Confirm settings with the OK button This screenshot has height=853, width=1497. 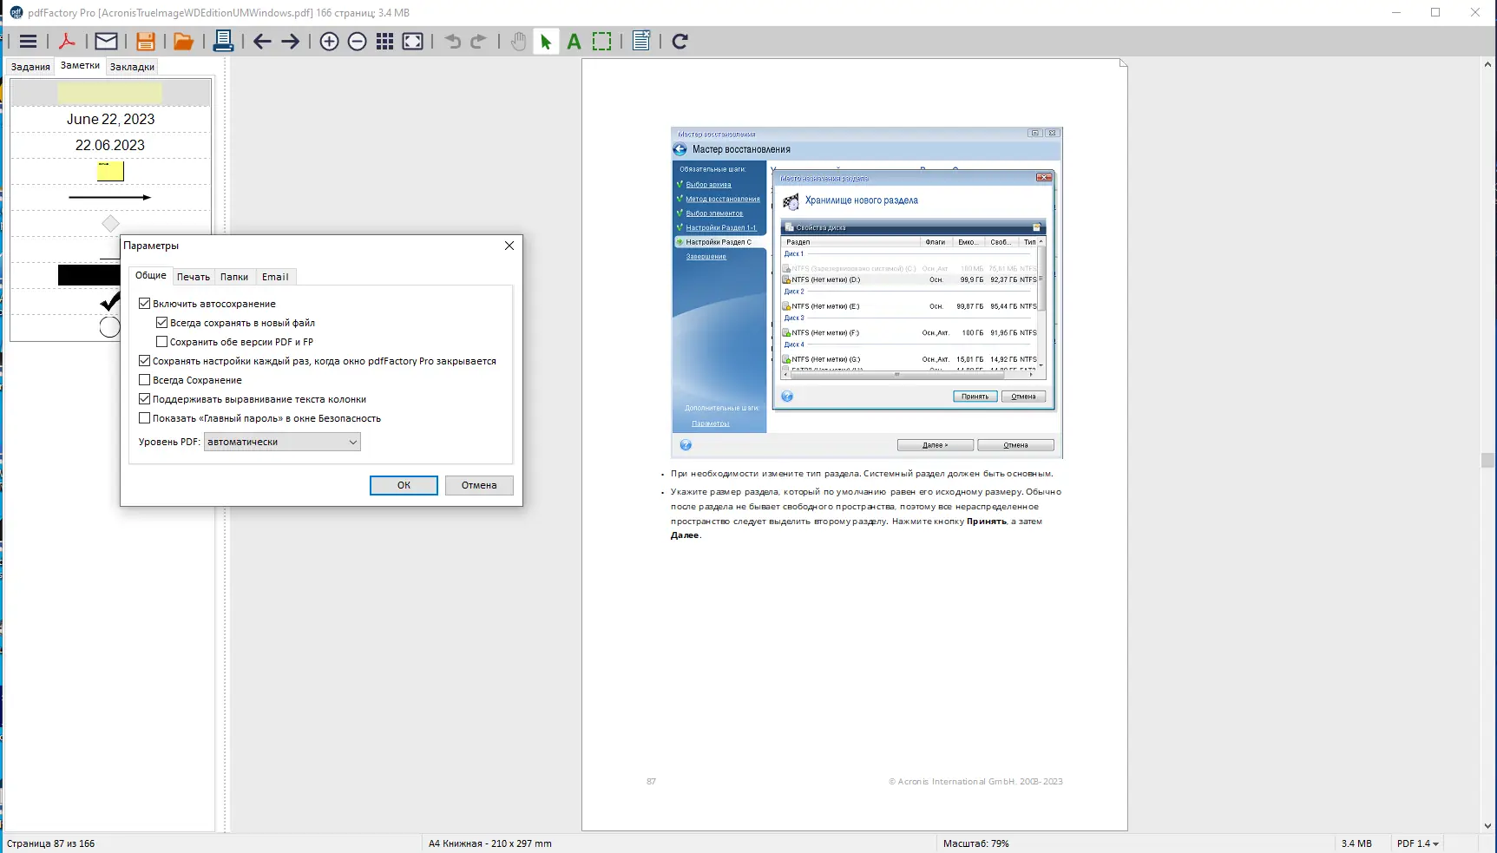404,485
